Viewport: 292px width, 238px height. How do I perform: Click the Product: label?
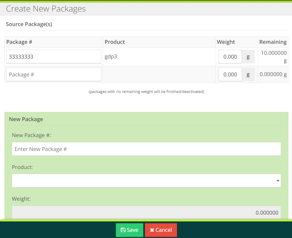pyautogui.click(x=22, y=167)
